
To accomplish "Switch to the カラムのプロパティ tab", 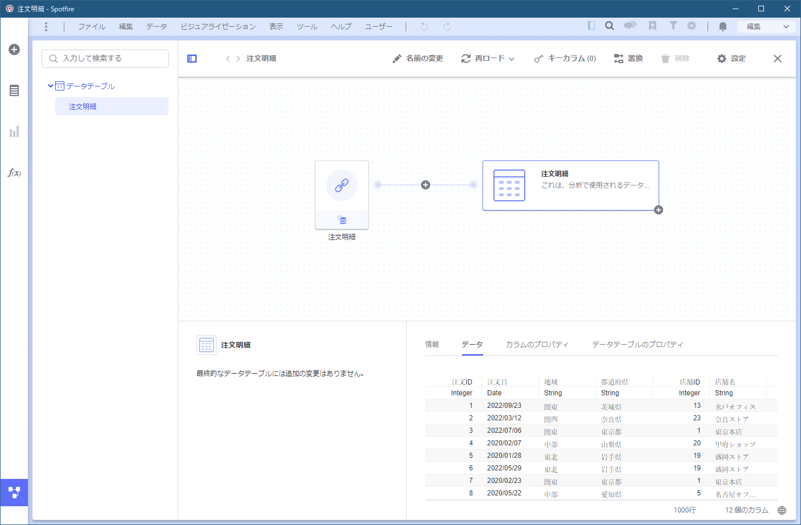I will (537, 345).
